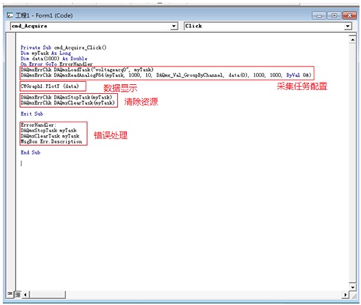
Task: Click the Exit Sub statement
Action: click(x=32, y=114)
